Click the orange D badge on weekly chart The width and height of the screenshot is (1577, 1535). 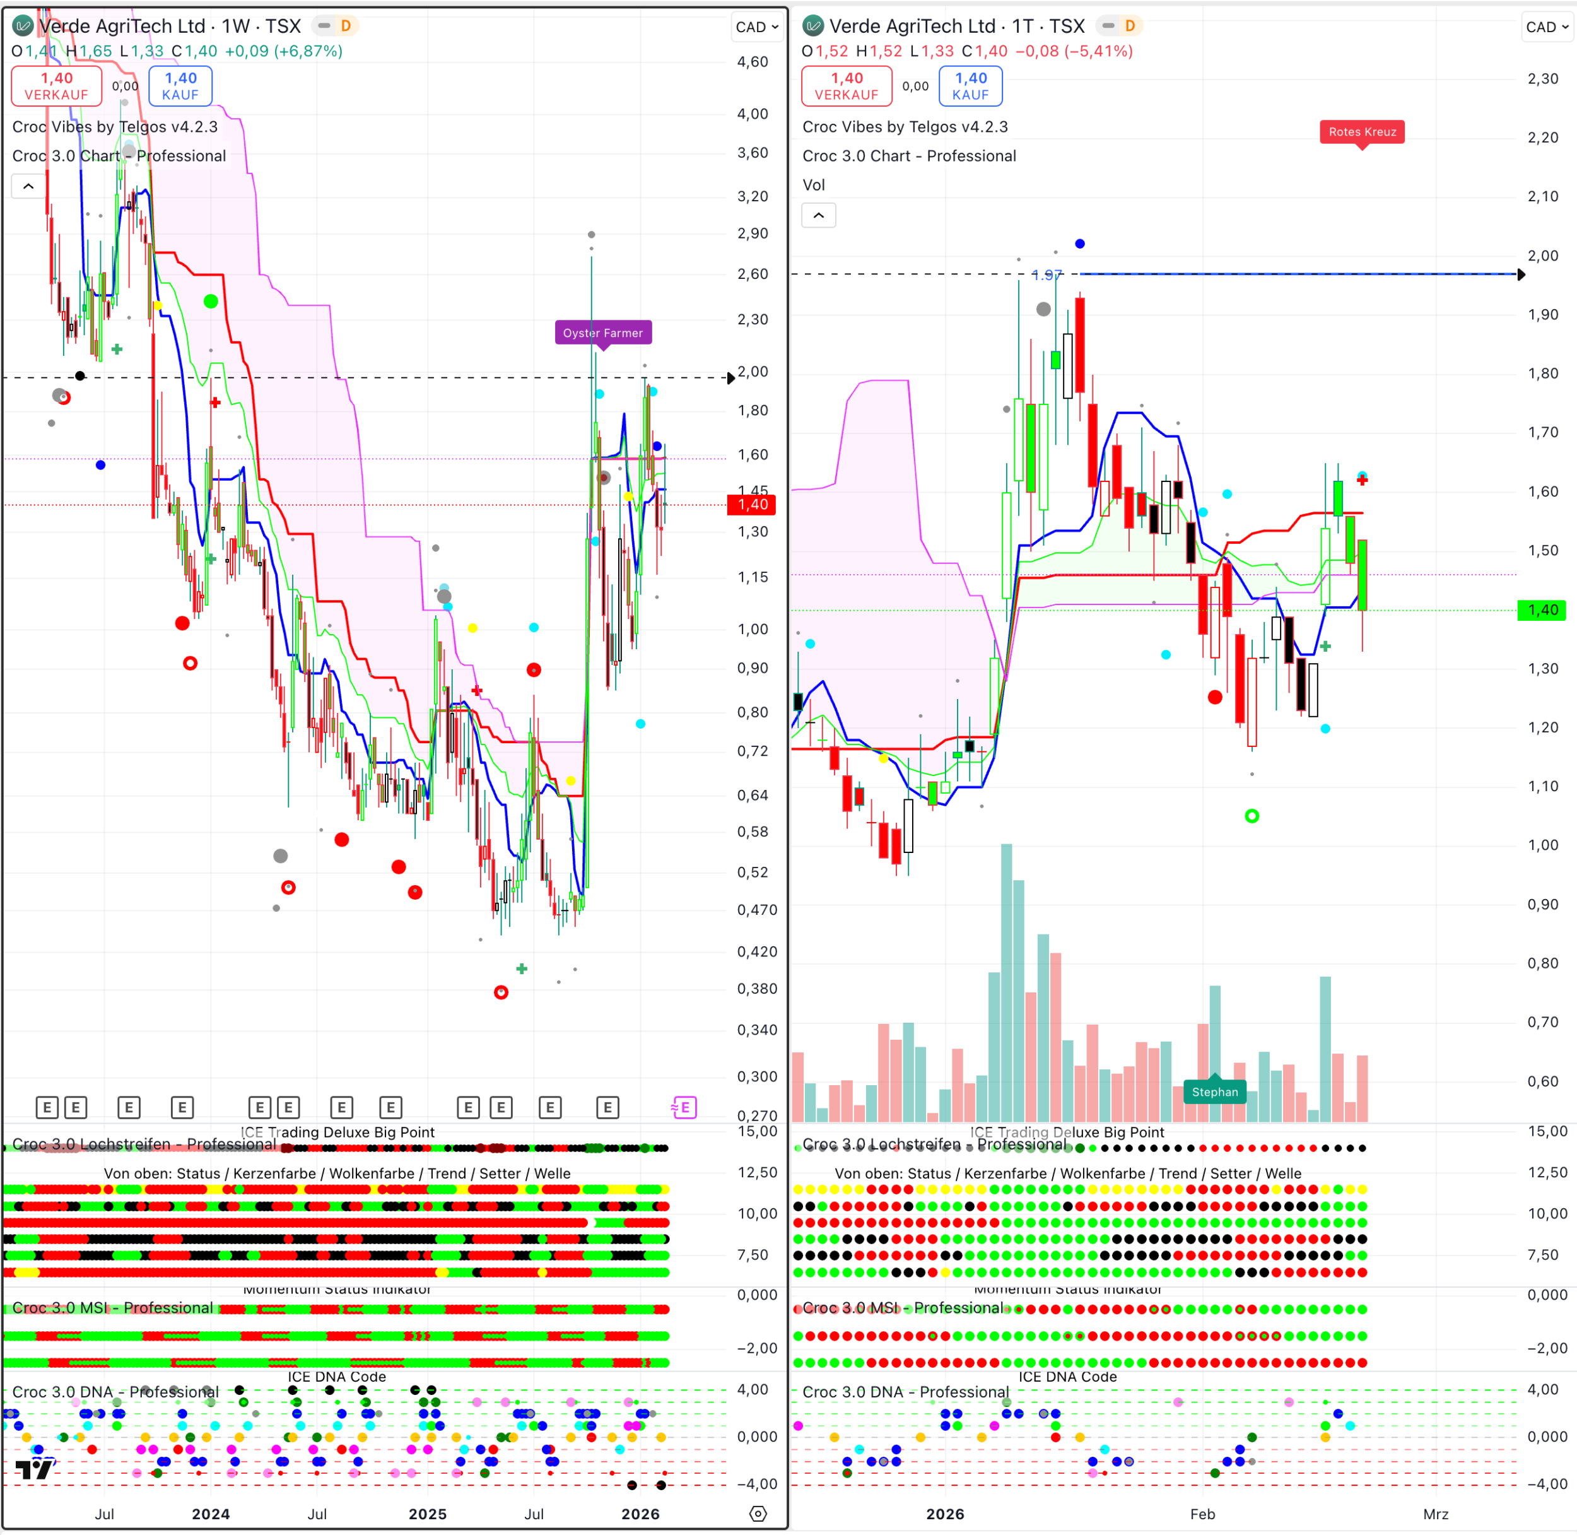(346, 26)
